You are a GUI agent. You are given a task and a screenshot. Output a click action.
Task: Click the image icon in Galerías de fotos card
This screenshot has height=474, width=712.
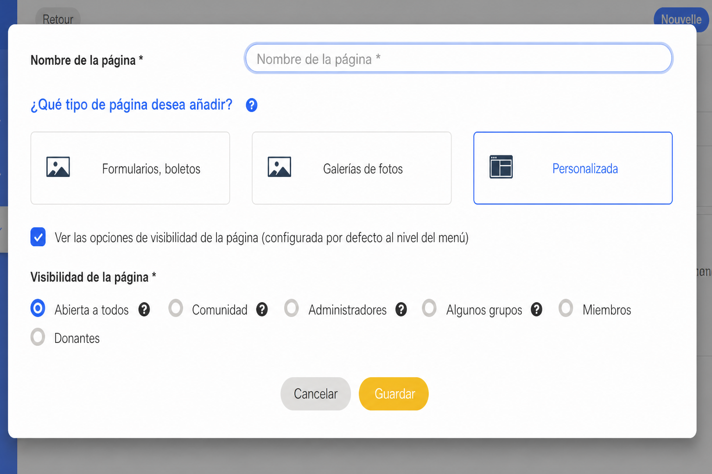280,167
